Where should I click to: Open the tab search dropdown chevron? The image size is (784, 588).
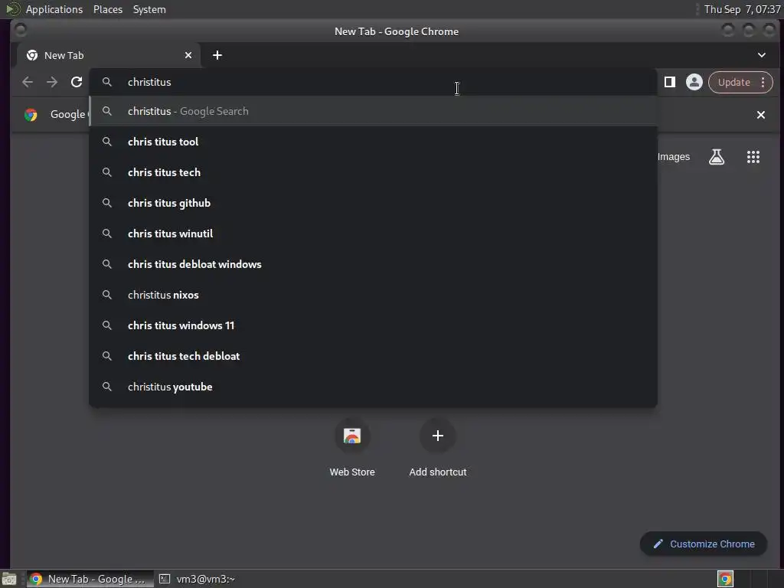(762, 55)
